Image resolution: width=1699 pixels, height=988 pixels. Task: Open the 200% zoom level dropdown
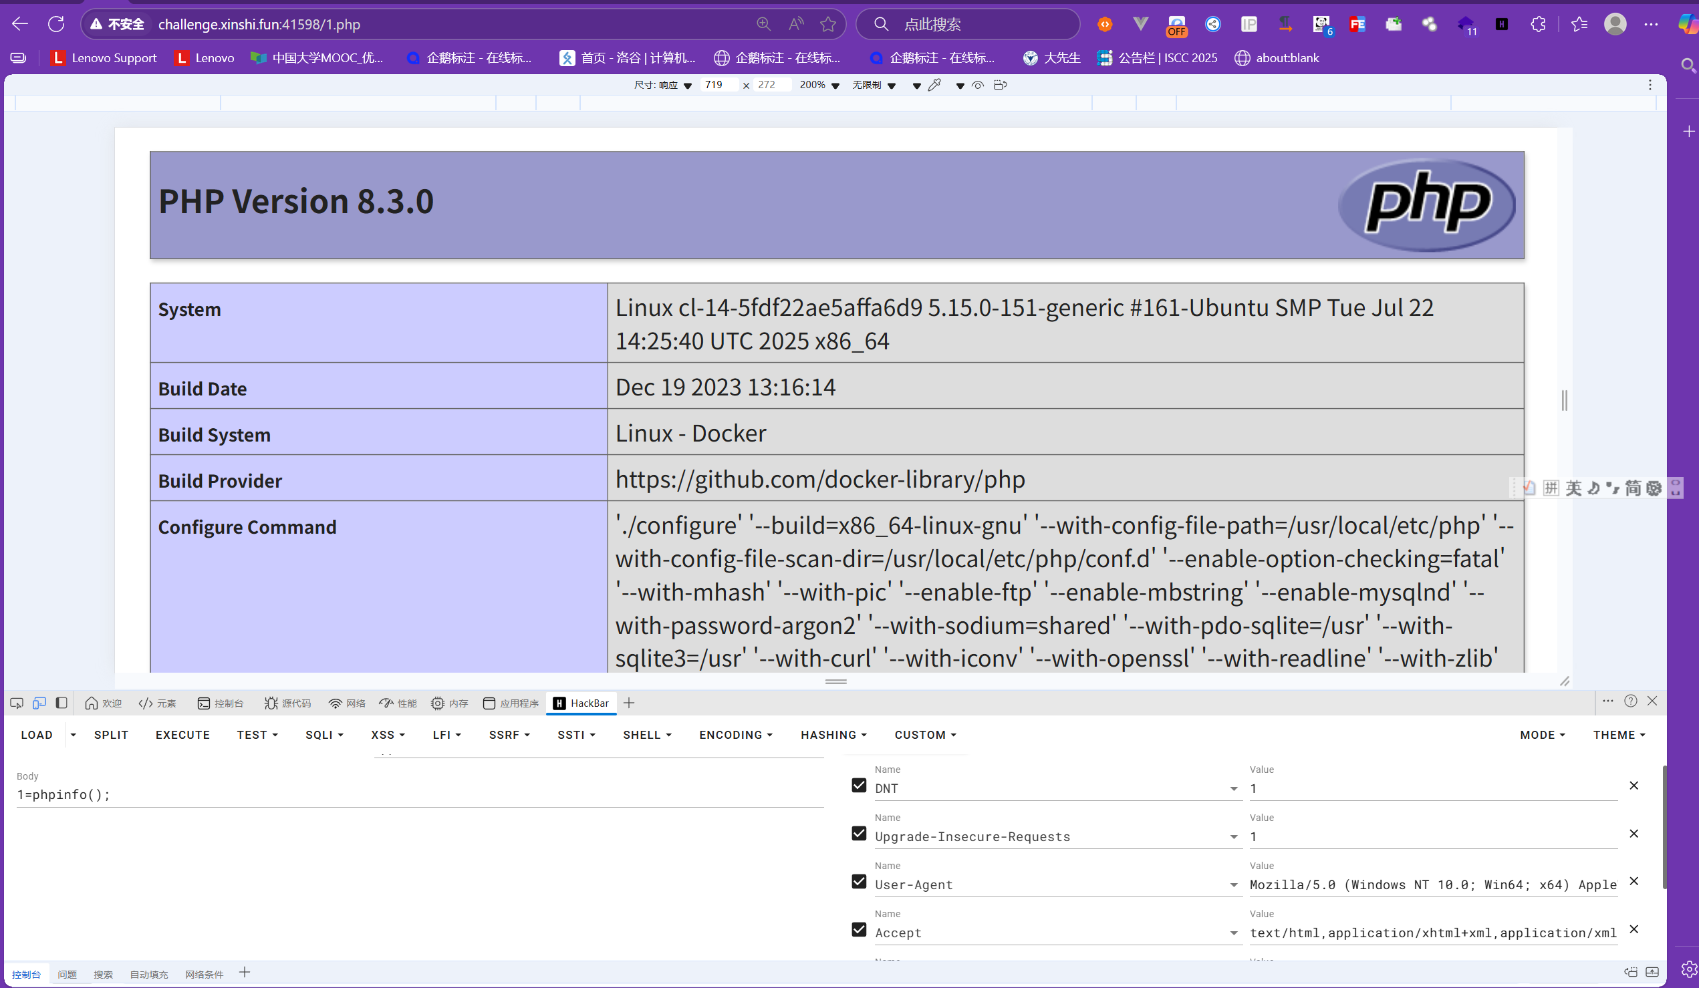click(x=819, y=85)
